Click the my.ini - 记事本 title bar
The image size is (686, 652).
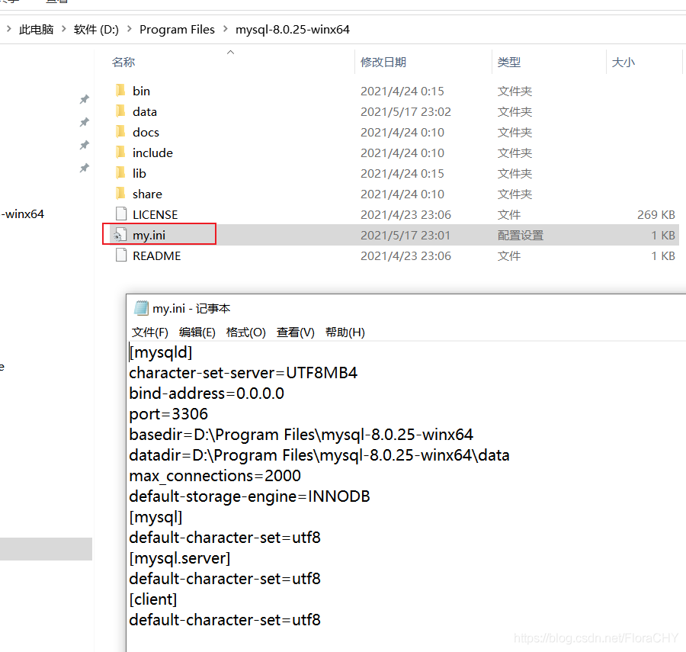tap(191, 309)
